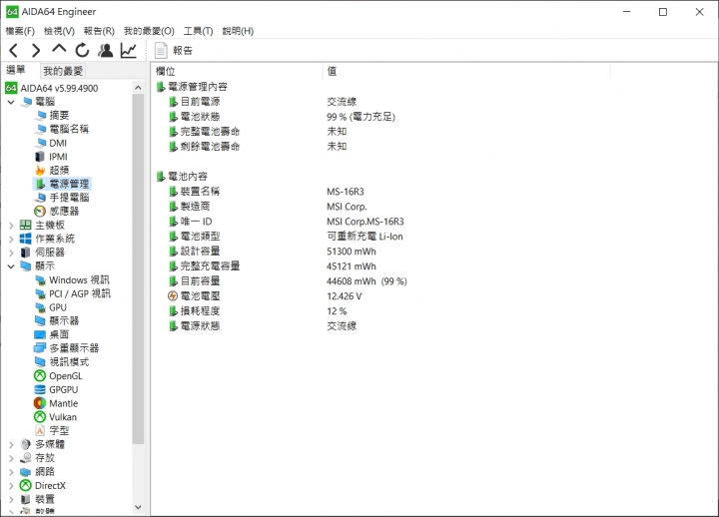Screen dimensions: 719x517
Task: Expand the 伺服器 tree node
Action: pos(11,253)
